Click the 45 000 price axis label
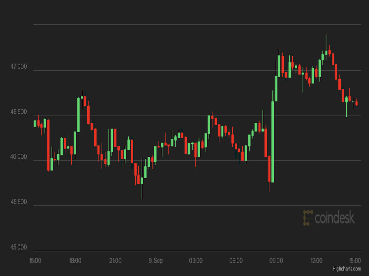 pyautogui.click(x=19, y=247)
